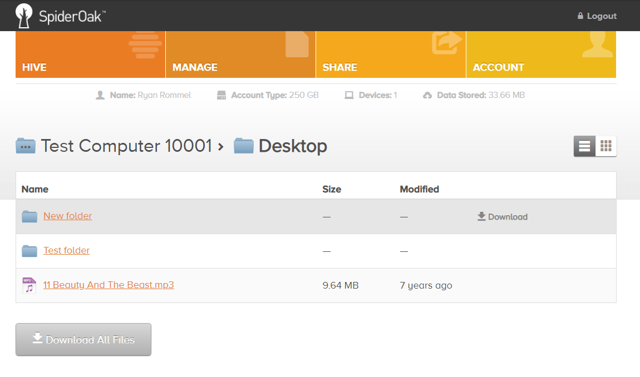This screenshot has height=377, width=640.
Task: Expand the Desktop breadcrumb folder
Action: [292, 146]
